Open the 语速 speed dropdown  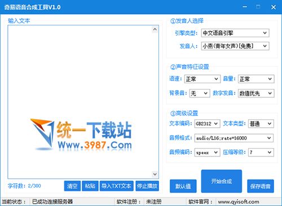[x=202, y=79]
